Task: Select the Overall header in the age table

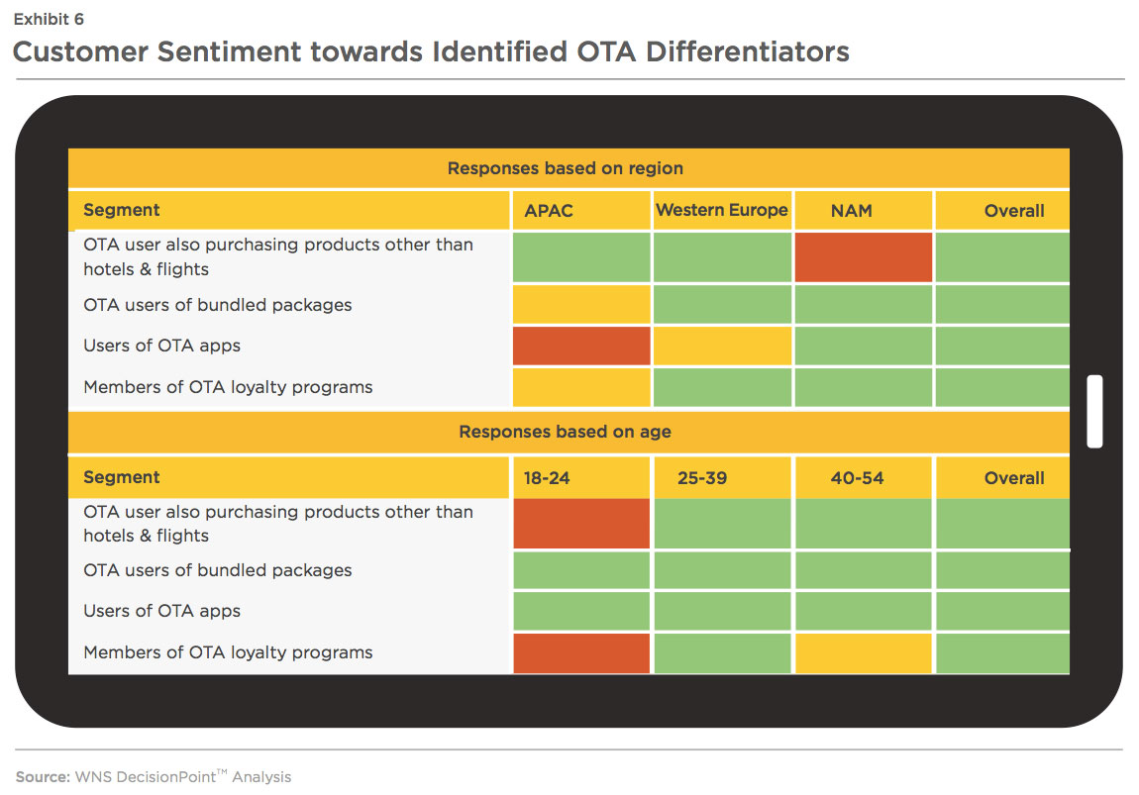Action: [1002, 478]
